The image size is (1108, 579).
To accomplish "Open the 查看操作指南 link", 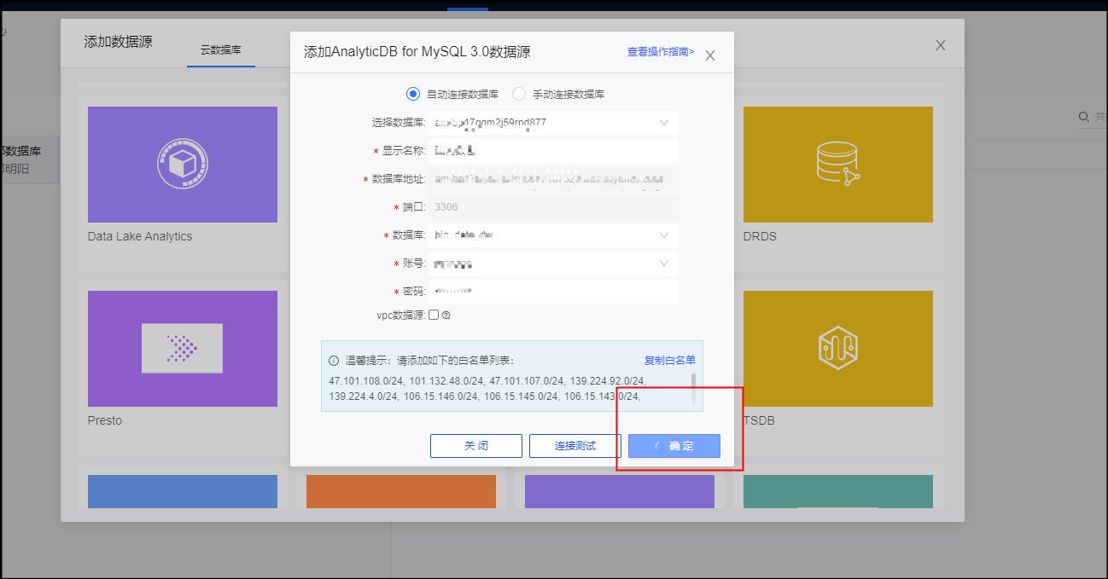I will 660,52.
